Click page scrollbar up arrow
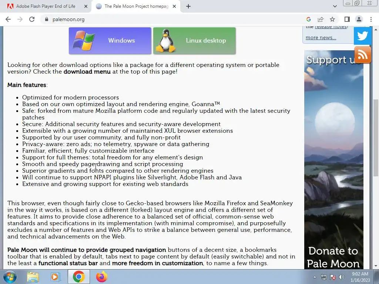The height and width of the screenshot is (284, 379). point(376,30)
